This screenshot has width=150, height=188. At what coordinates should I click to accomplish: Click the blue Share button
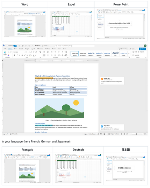tap(142, 49)
